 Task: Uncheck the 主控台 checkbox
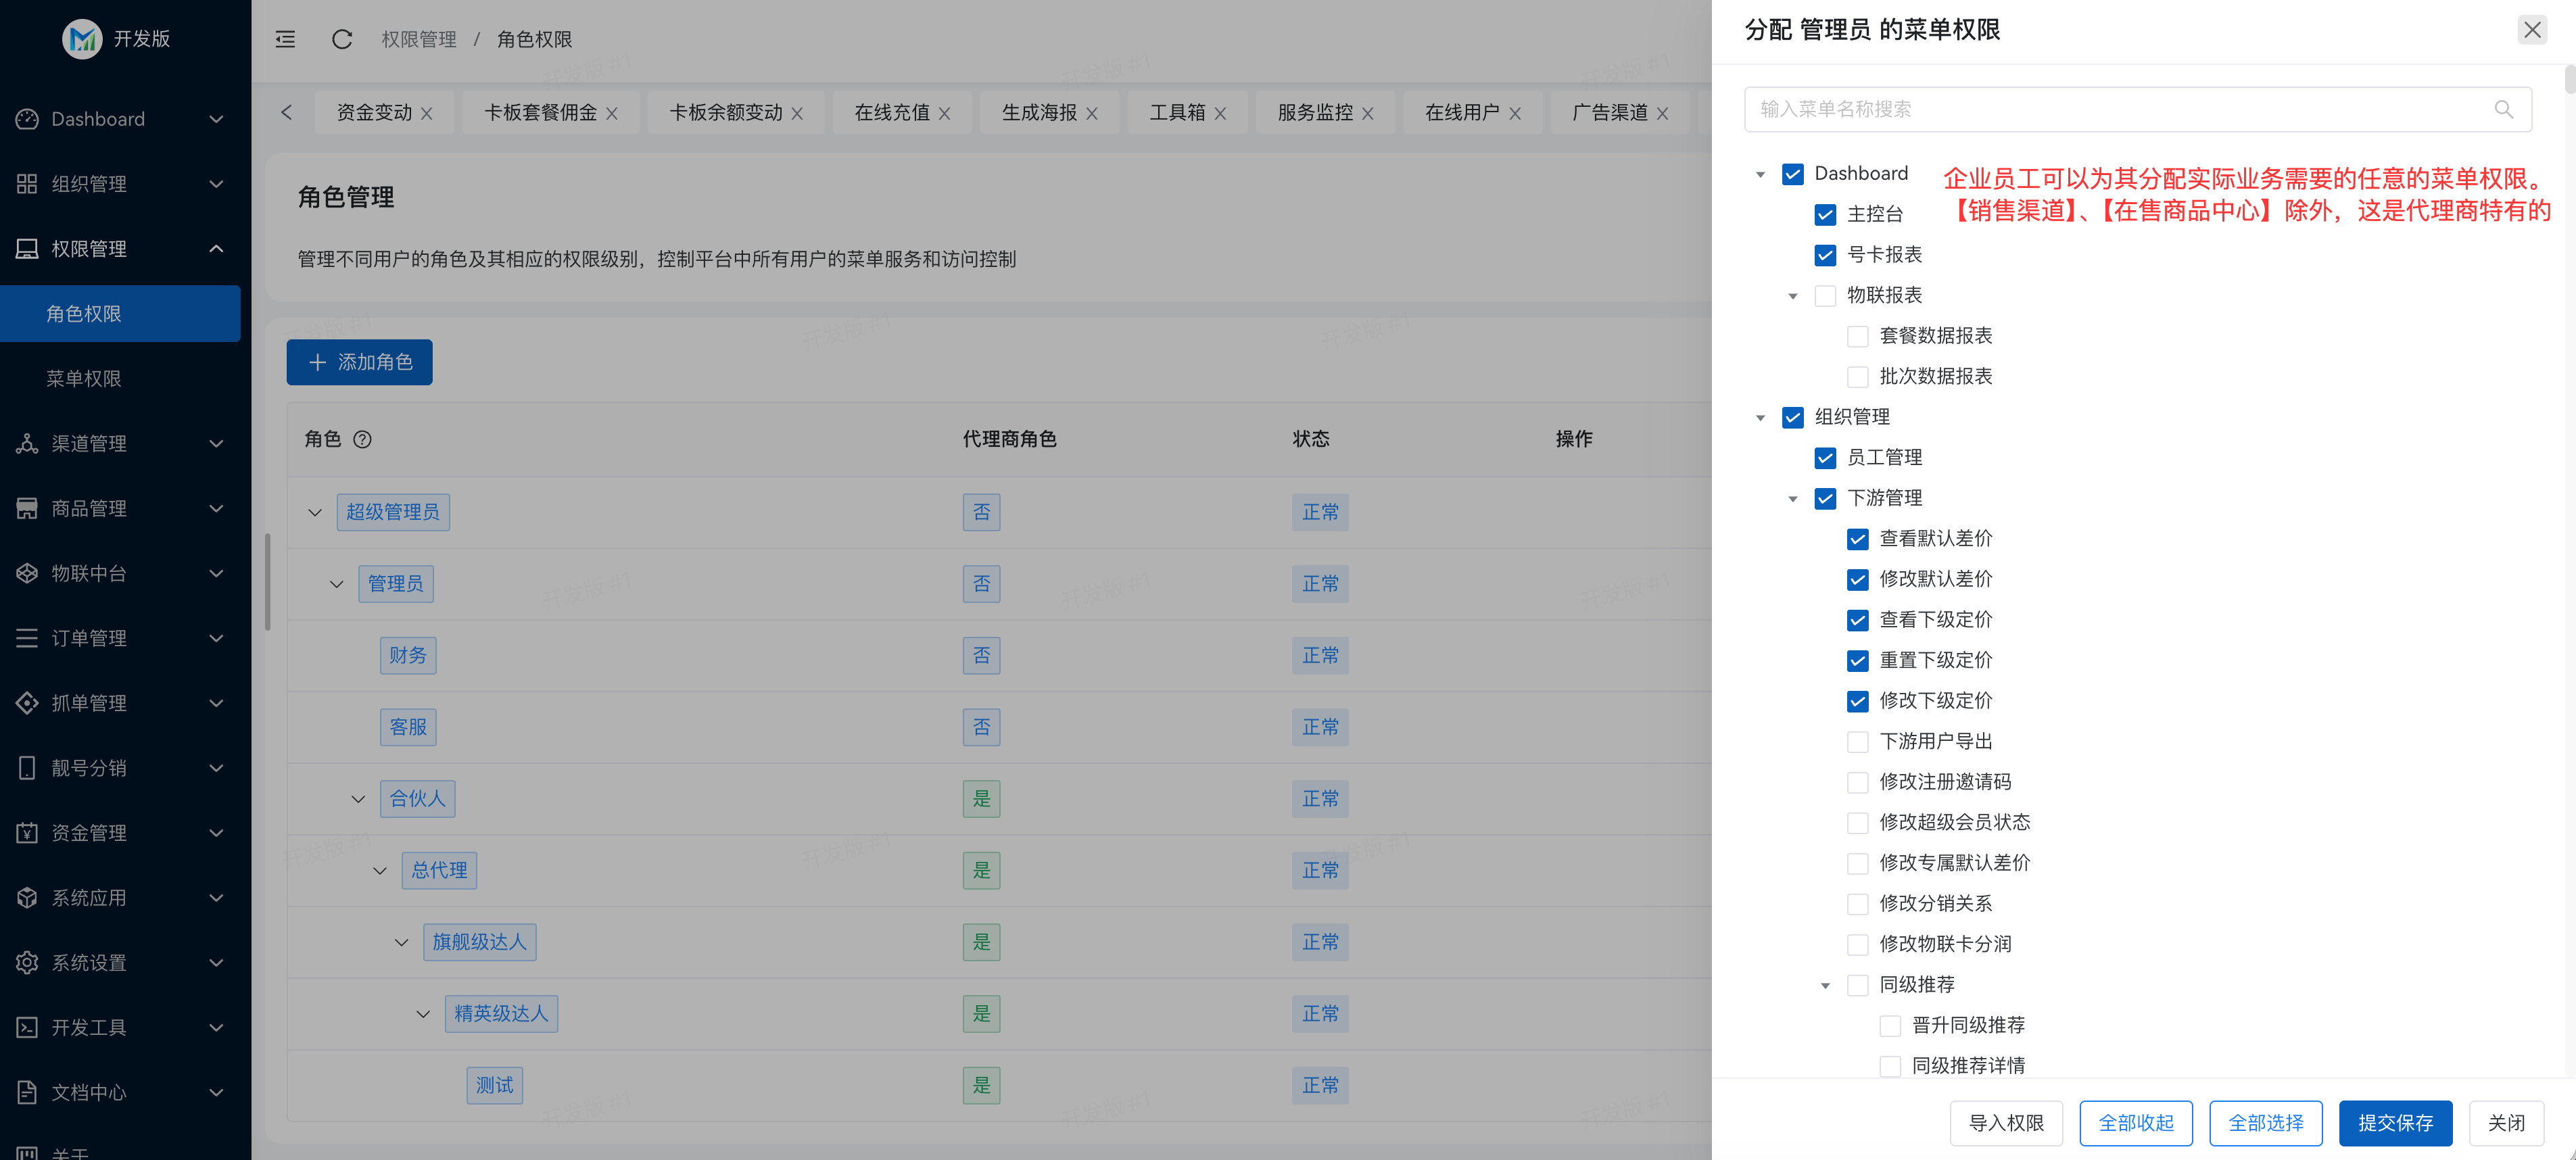1825,214
